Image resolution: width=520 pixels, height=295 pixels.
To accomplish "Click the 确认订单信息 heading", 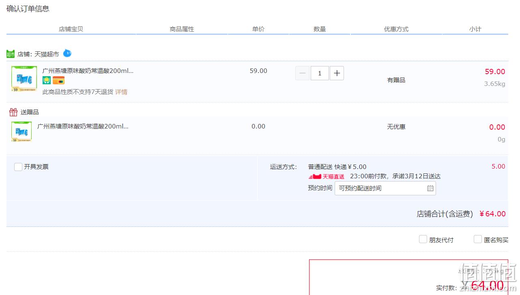I will (28, 9).
